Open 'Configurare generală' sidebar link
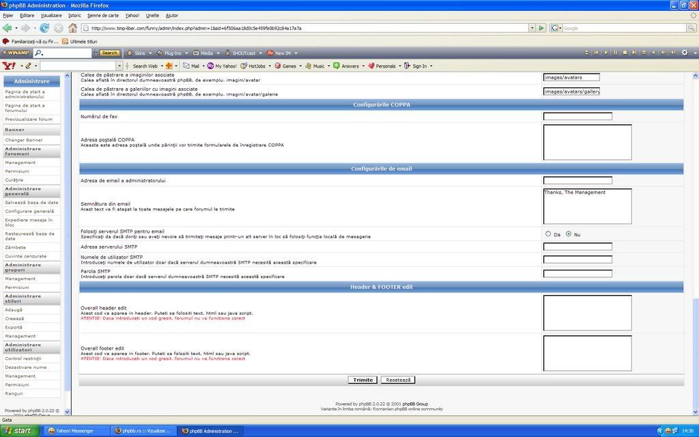 click(29, 211)
